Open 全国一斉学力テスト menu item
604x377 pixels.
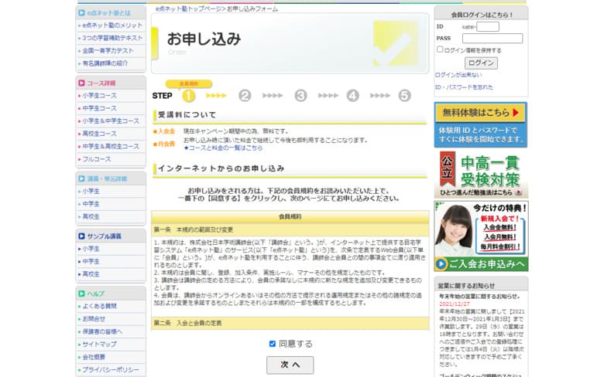pos(108,51)
